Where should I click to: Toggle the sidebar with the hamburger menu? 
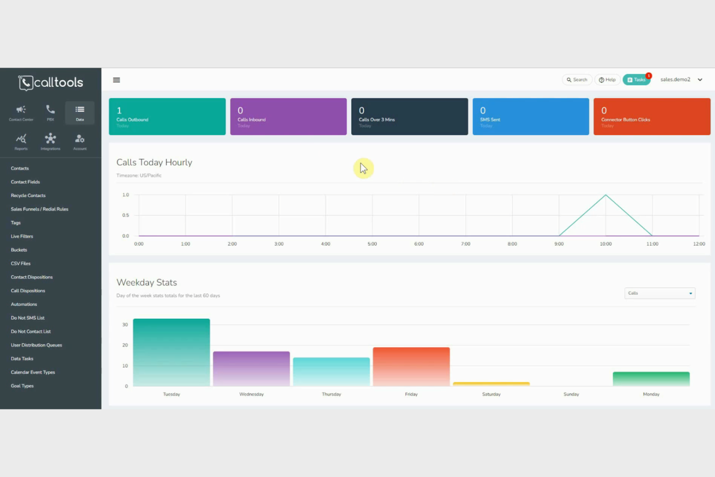tap(116, 80)
